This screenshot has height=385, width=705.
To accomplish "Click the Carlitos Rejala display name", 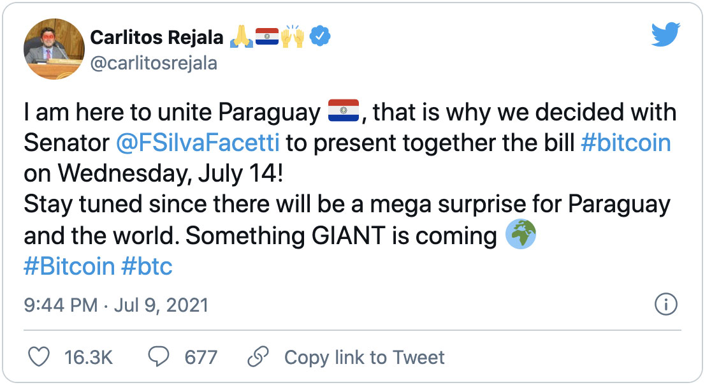I will pyautogui.click(x=157, y=38).
